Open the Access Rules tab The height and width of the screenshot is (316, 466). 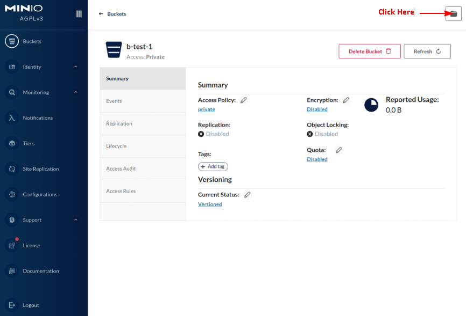coord(121,191)
